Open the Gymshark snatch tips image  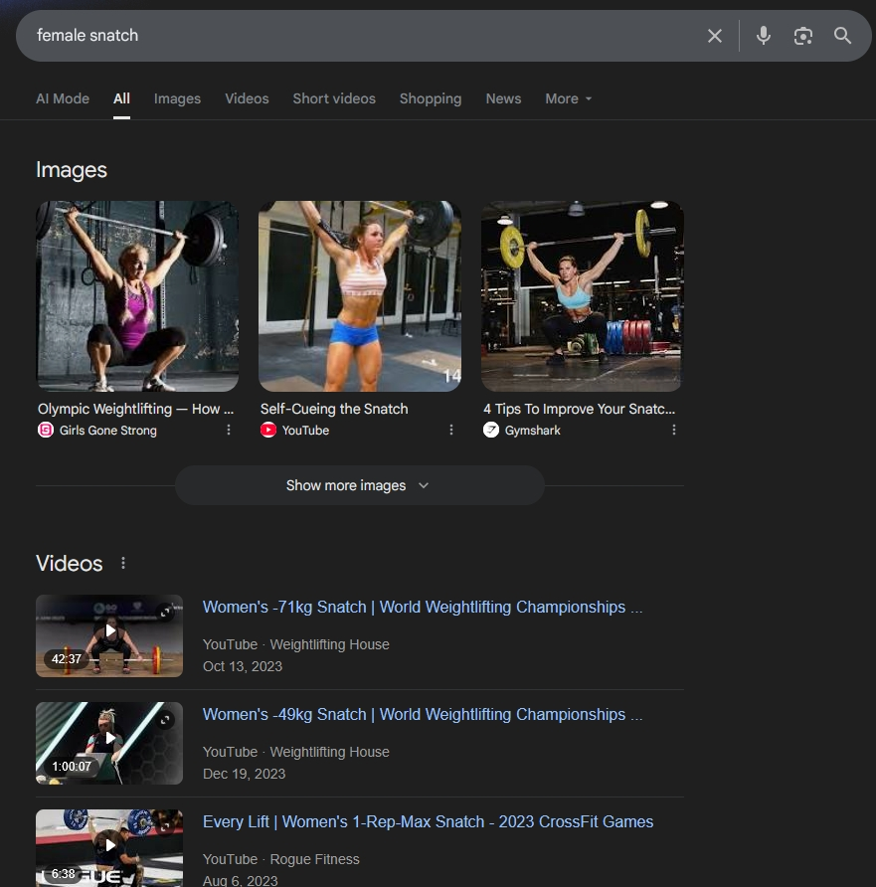pyautogui.click(x=583, y=296)
